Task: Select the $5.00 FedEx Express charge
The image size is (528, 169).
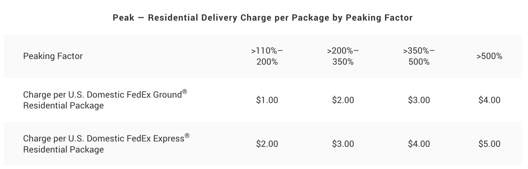Action: 489,144
